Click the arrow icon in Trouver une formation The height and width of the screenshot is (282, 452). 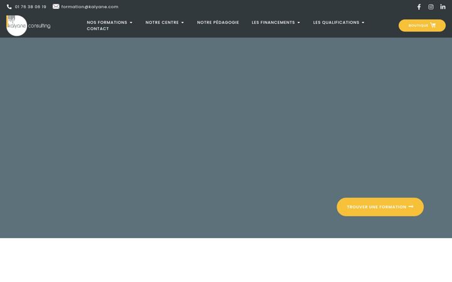pos(411,207)
